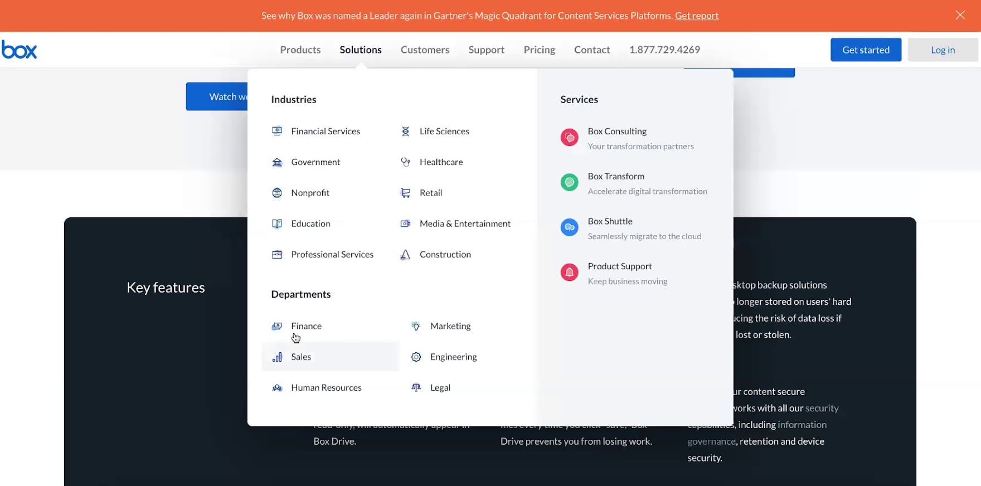
Task: Dismiss the orange announcement banner
Action: 960,15
